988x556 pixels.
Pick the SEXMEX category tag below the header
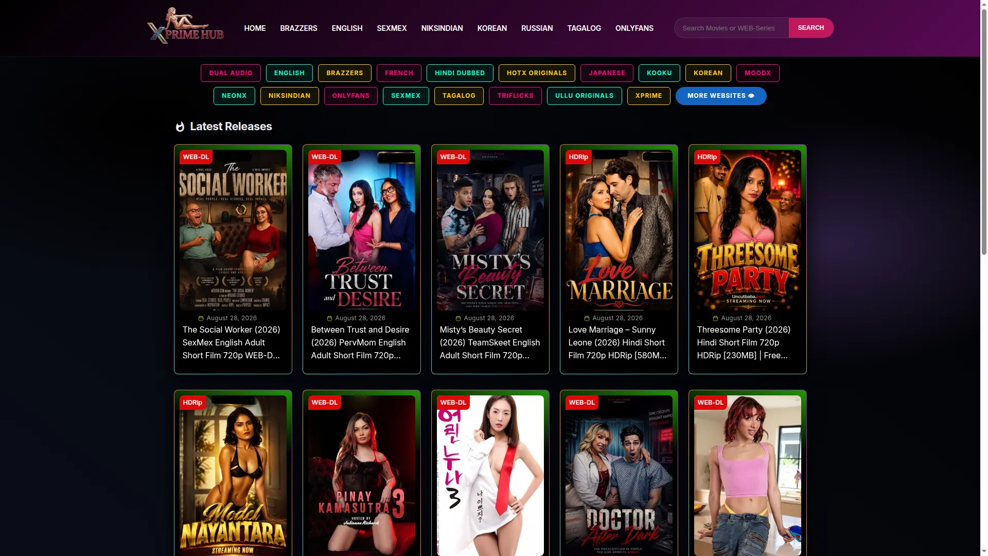tap(405, 96)
